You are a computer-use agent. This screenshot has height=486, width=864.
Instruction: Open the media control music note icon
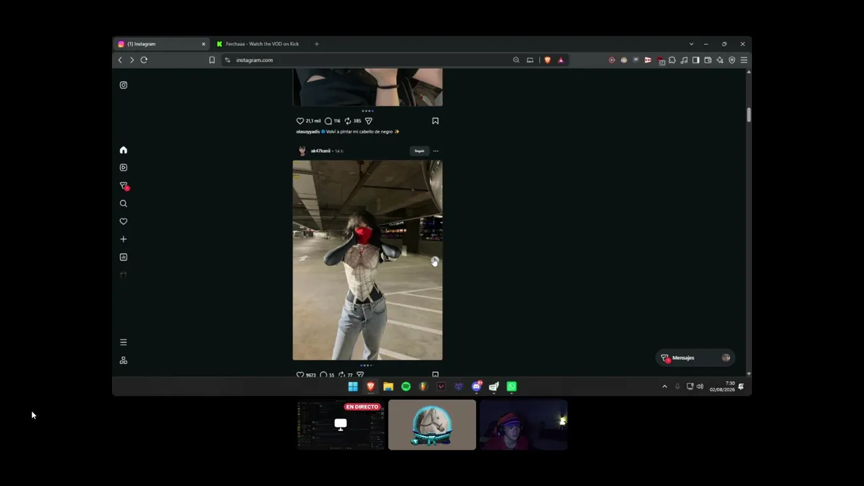(684, 60)
